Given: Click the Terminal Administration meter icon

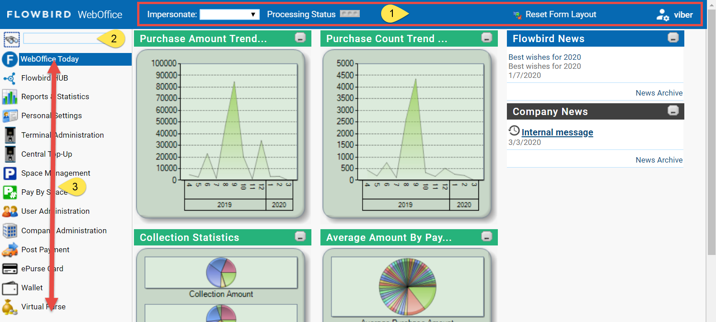Looking at the screenshot, I should pyautogui.click(x=10, y=135).
